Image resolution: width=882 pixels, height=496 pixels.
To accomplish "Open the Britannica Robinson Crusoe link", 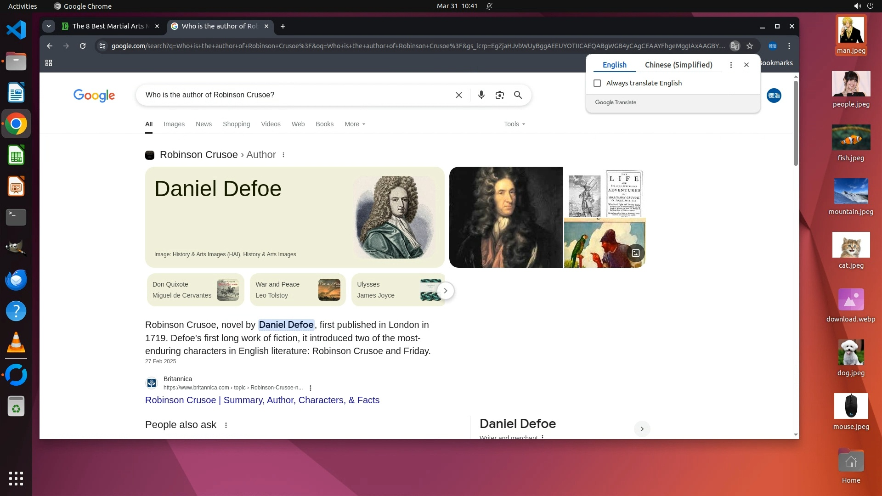I will (x=262, y=400).
